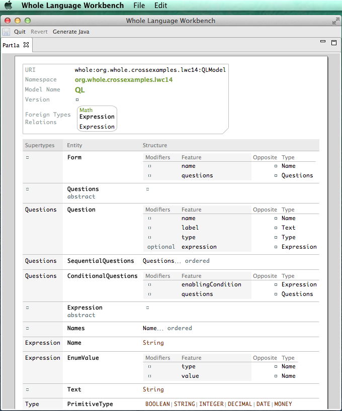Click the opposite placeholder of Question type feature

click(x=276, y=238)
